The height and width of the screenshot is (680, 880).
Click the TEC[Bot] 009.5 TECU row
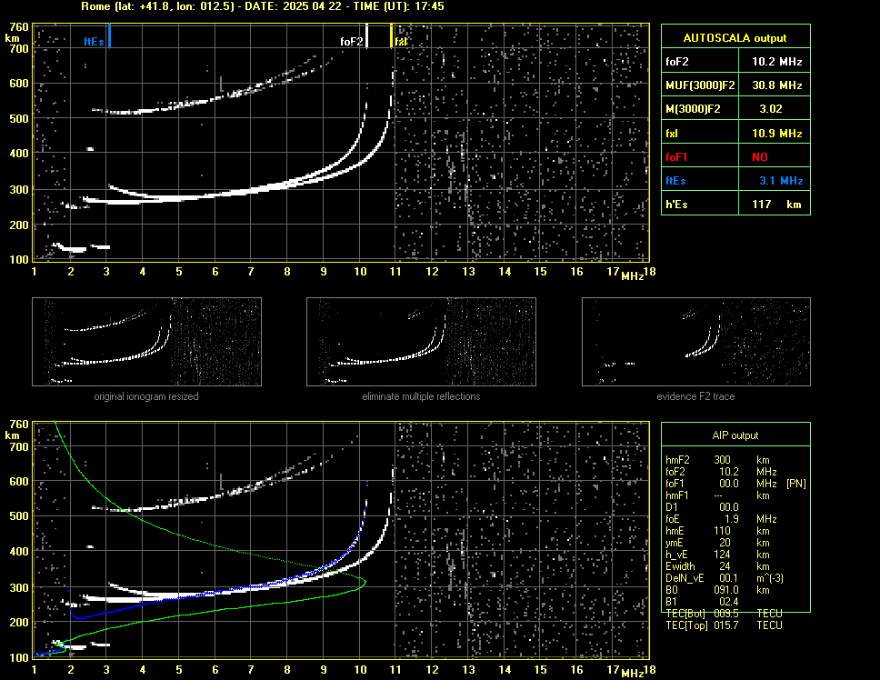point(724,614)
